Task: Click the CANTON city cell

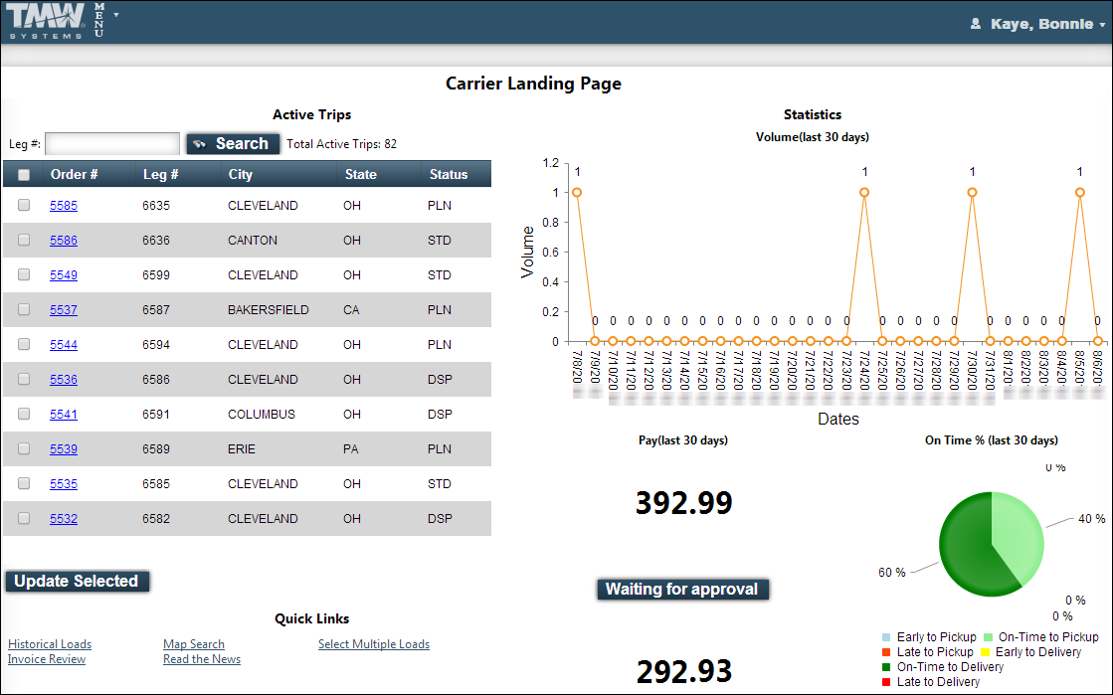Action: 253,240
